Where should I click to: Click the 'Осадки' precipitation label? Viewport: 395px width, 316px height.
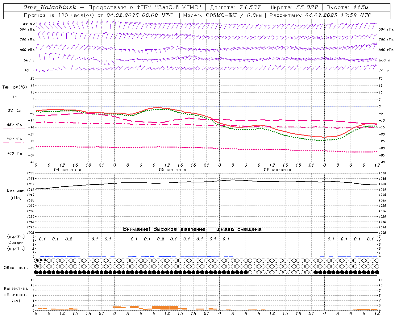pyautogui.click(x=16, y=243)
